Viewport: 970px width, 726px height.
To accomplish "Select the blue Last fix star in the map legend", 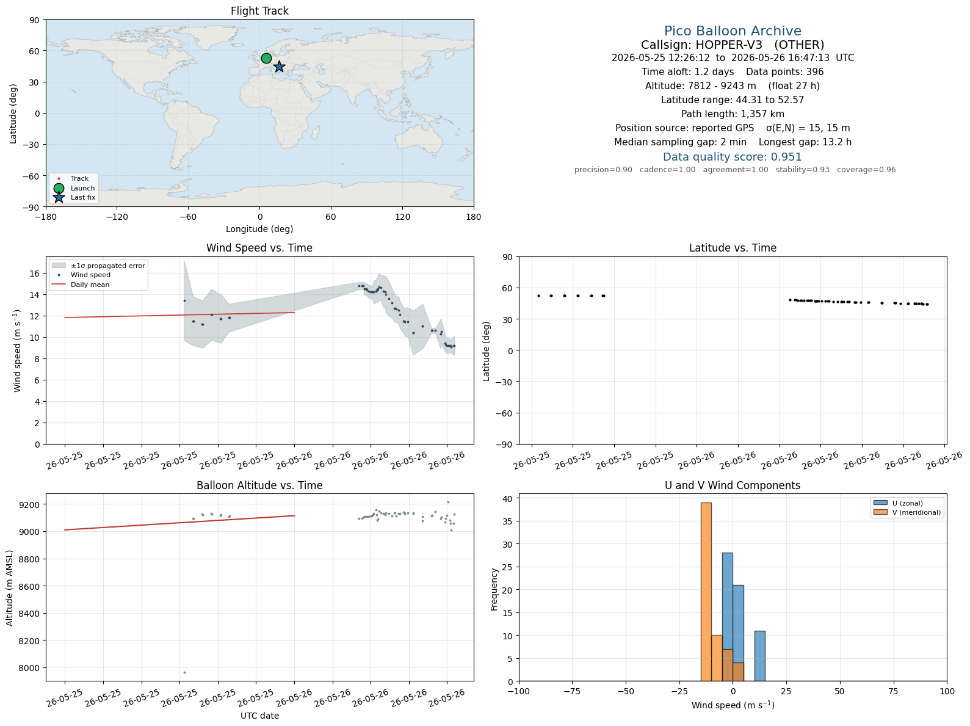I will pos(59,197).
